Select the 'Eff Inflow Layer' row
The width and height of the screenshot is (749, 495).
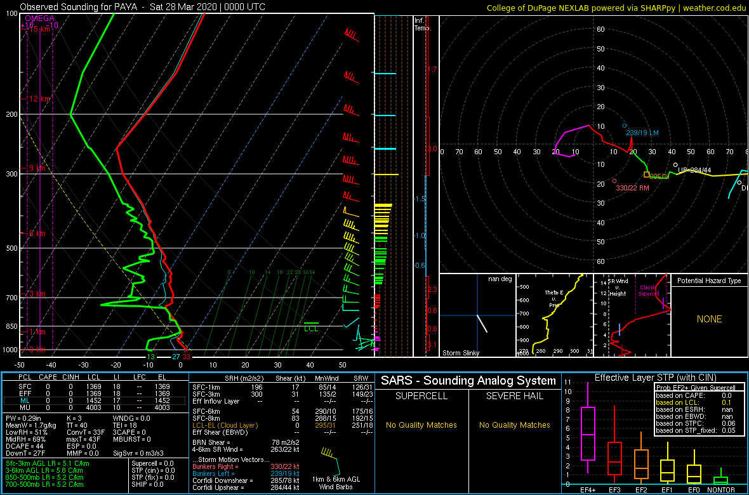[283, 401]
